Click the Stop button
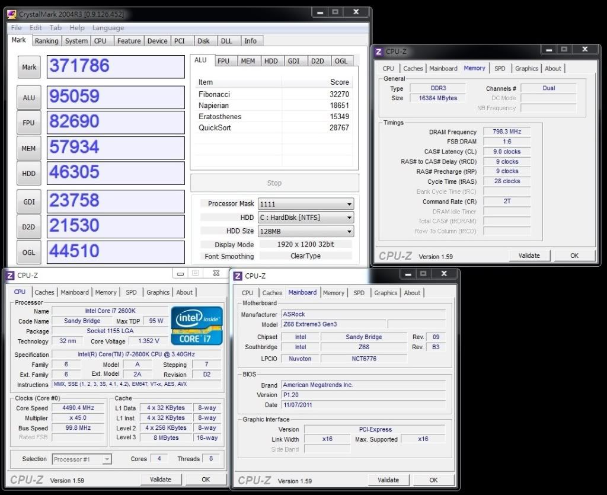 (x=274, y=183)
